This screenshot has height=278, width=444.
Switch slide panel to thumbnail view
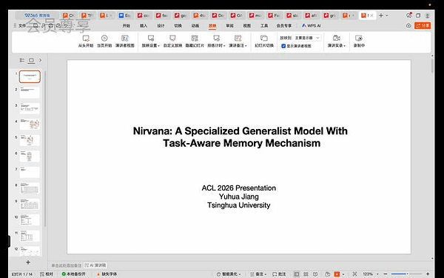tap(31, 60)
